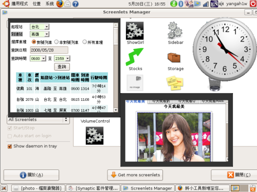The height and width of the screenshot is (192, 257).
Task: Click the red power button in top panel
Action: pos(253,4)
